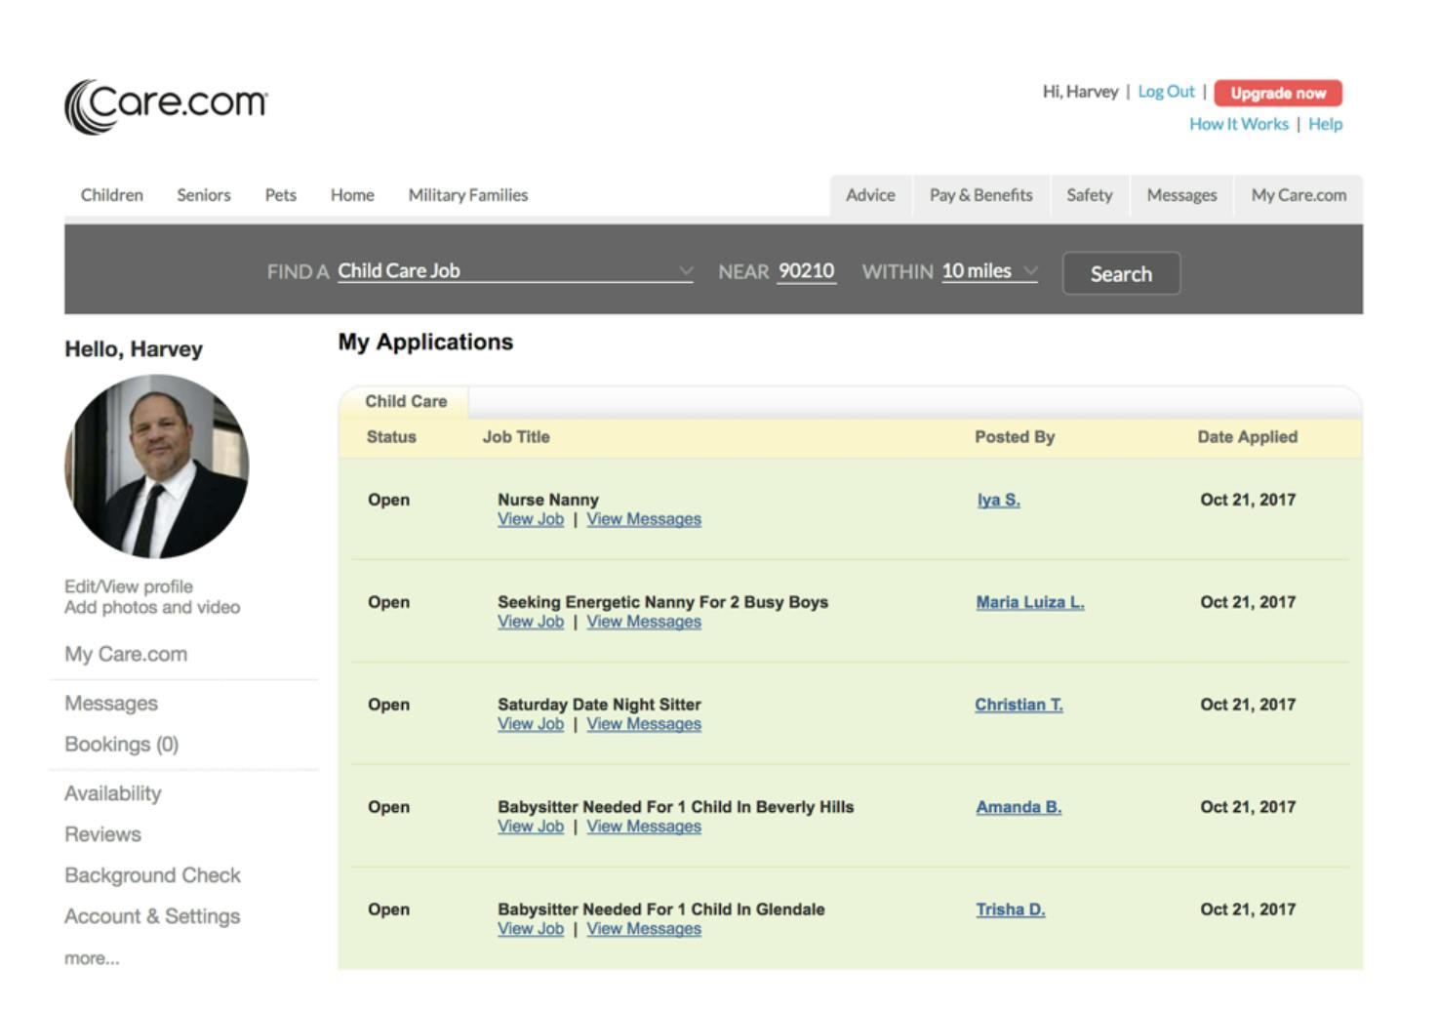The height and width of the screenshot is (1011, 1438).
Task: Expand the Within 10 miles dropdown
Action: point(988,271)
